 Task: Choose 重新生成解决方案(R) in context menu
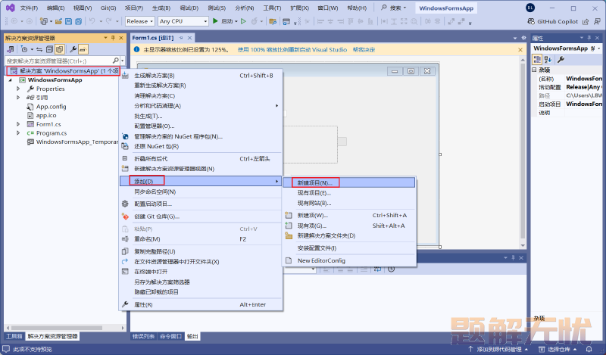click(x=201, y=86)
